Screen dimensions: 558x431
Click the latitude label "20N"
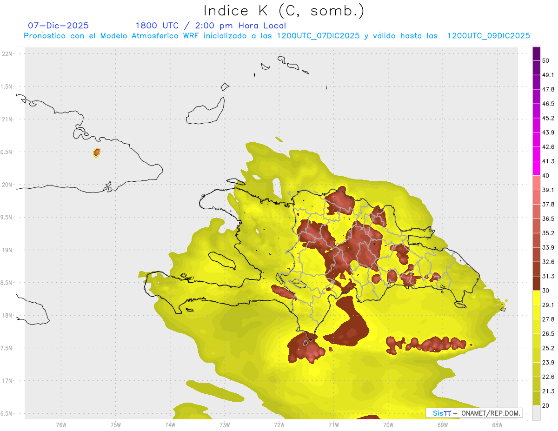[8, 185]
